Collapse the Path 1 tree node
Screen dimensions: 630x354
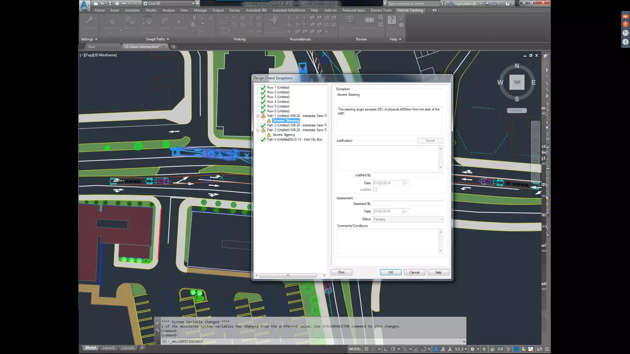click(x=258, y=116)
